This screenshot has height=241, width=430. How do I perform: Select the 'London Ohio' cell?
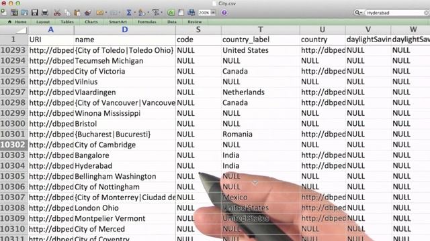(x=125, y=208)
